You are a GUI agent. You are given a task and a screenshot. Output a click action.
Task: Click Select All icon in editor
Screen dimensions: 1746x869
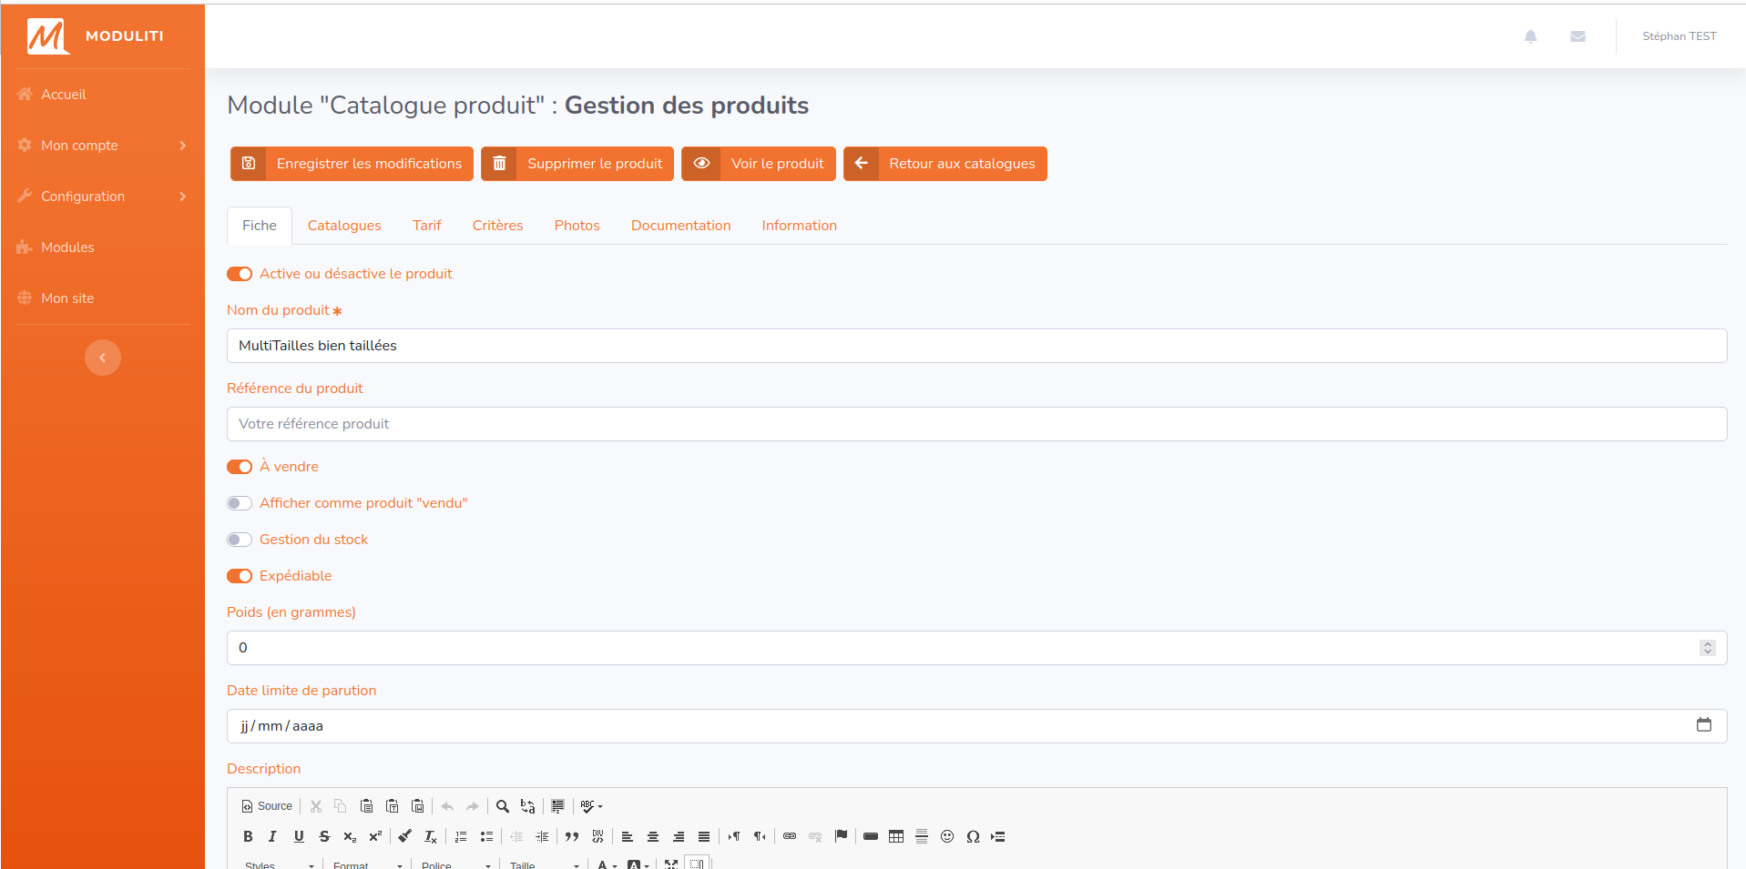tap(557, 806)
